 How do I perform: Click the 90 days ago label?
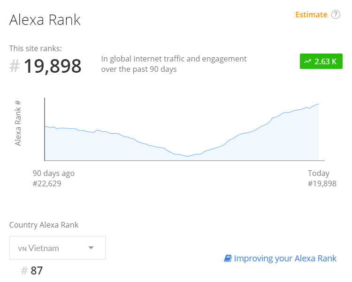tap(54, 173)
